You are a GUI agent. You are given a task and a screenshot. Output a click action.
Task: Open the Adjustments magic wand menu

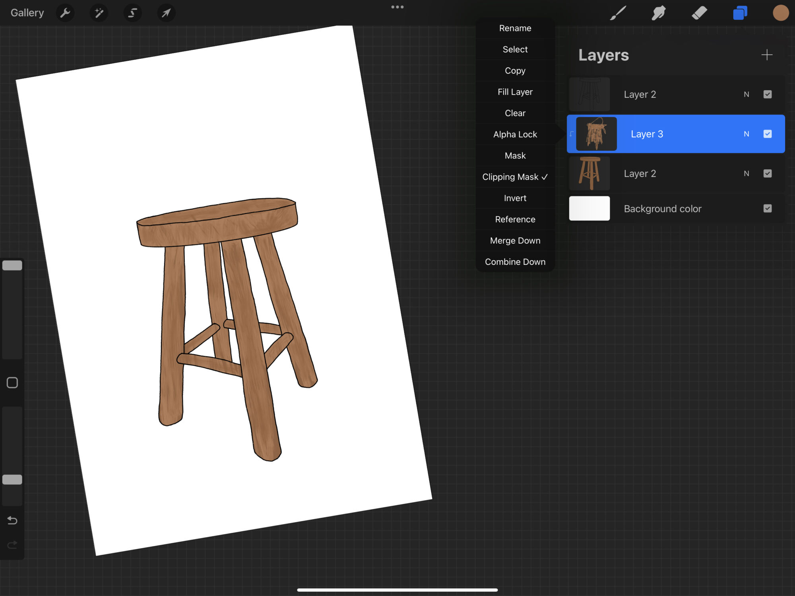click(x=99, y=13)
